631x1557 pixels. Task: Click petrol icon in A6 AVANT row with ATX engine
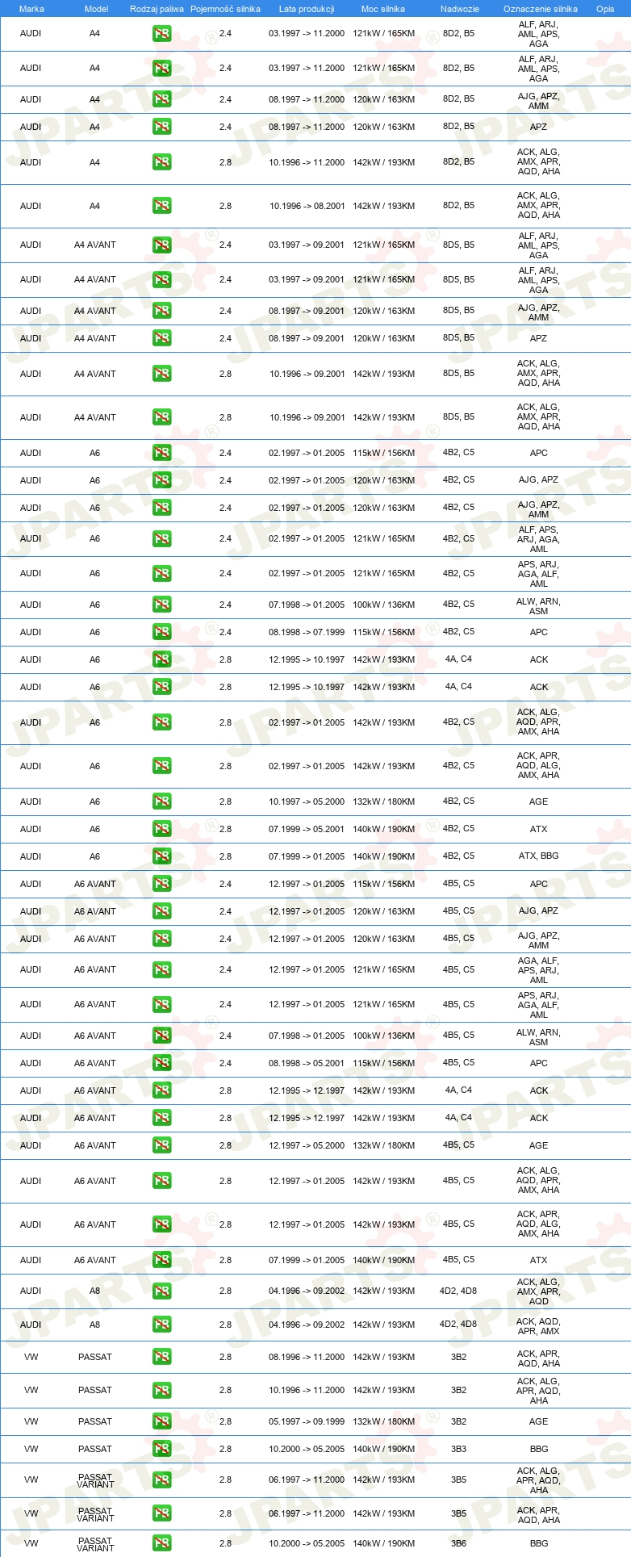[x=162, y=1260]
